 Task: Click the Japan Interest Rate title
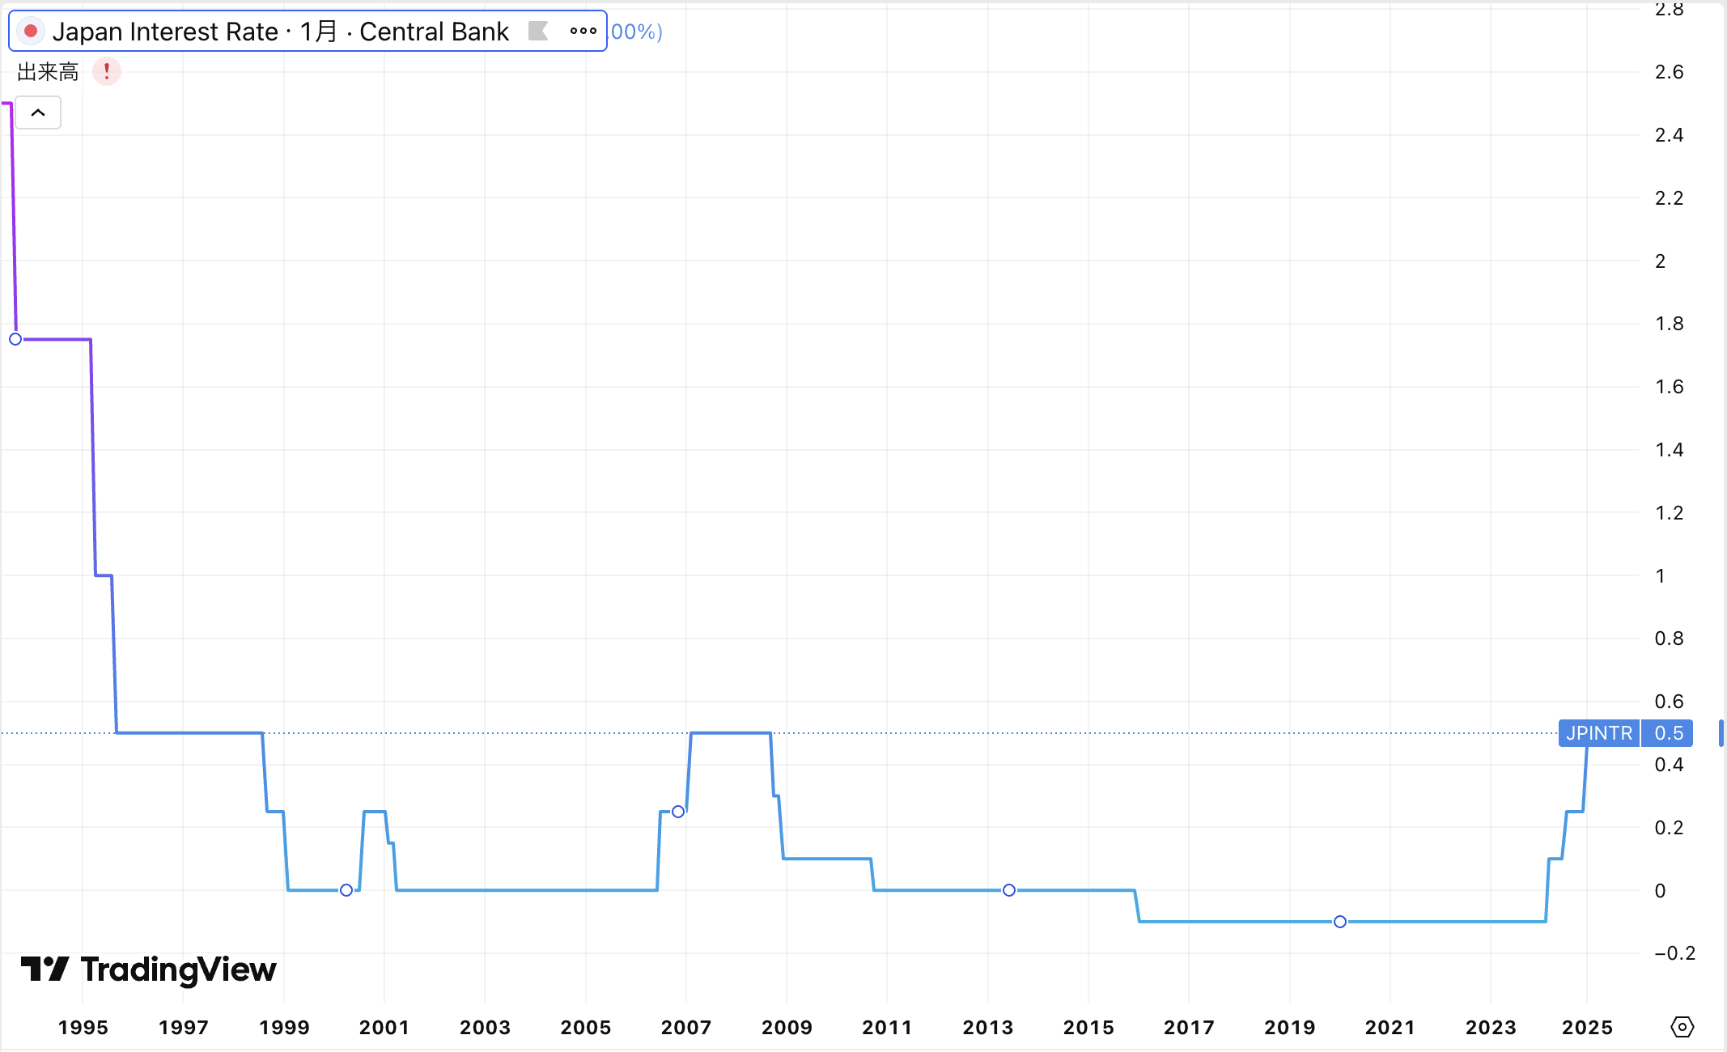coord(165,32)
